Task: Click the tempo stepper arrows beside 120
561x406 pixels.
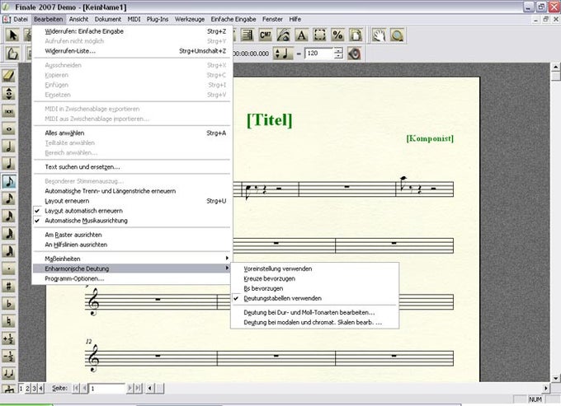Action: pyautogui.click(x=338, y=54)
